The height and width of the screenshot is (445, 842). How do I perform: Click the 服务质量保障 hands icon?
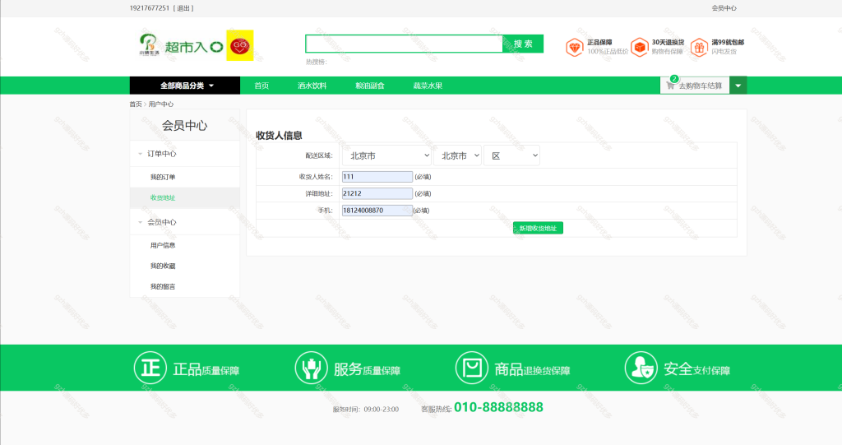pyautogui.click(x=311, y=368)
